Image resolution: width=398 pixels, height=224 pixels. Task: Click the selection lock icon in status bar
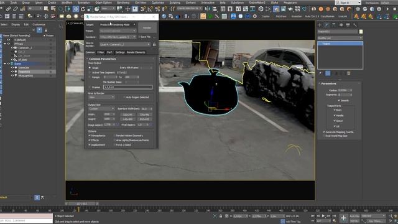(x=221, y=216)
